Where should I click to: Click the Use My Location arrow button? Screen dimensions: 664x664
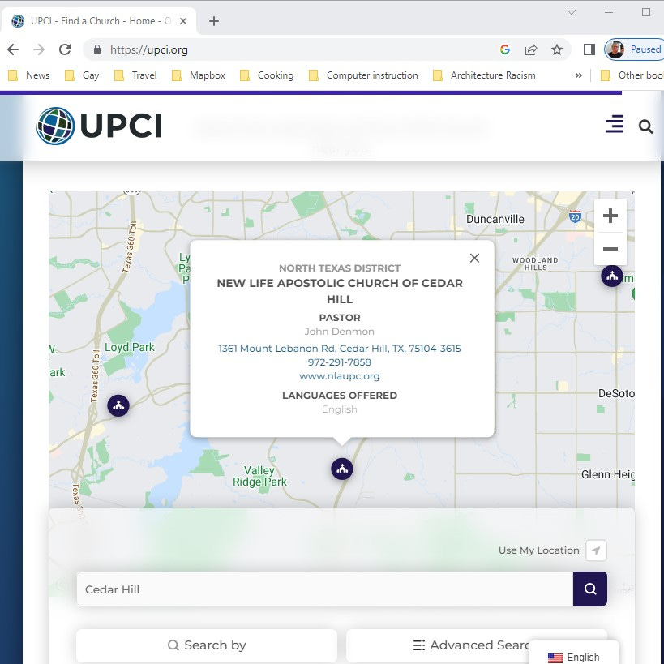596,550
